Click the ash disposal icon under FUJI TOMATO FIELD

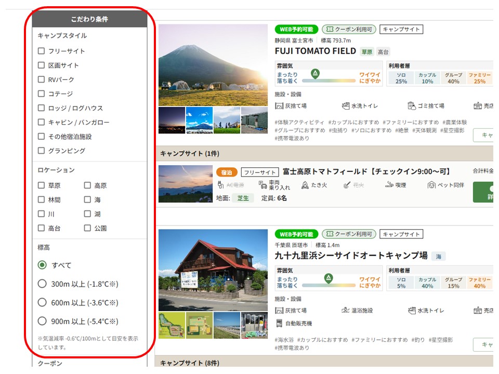click(279, 106)
